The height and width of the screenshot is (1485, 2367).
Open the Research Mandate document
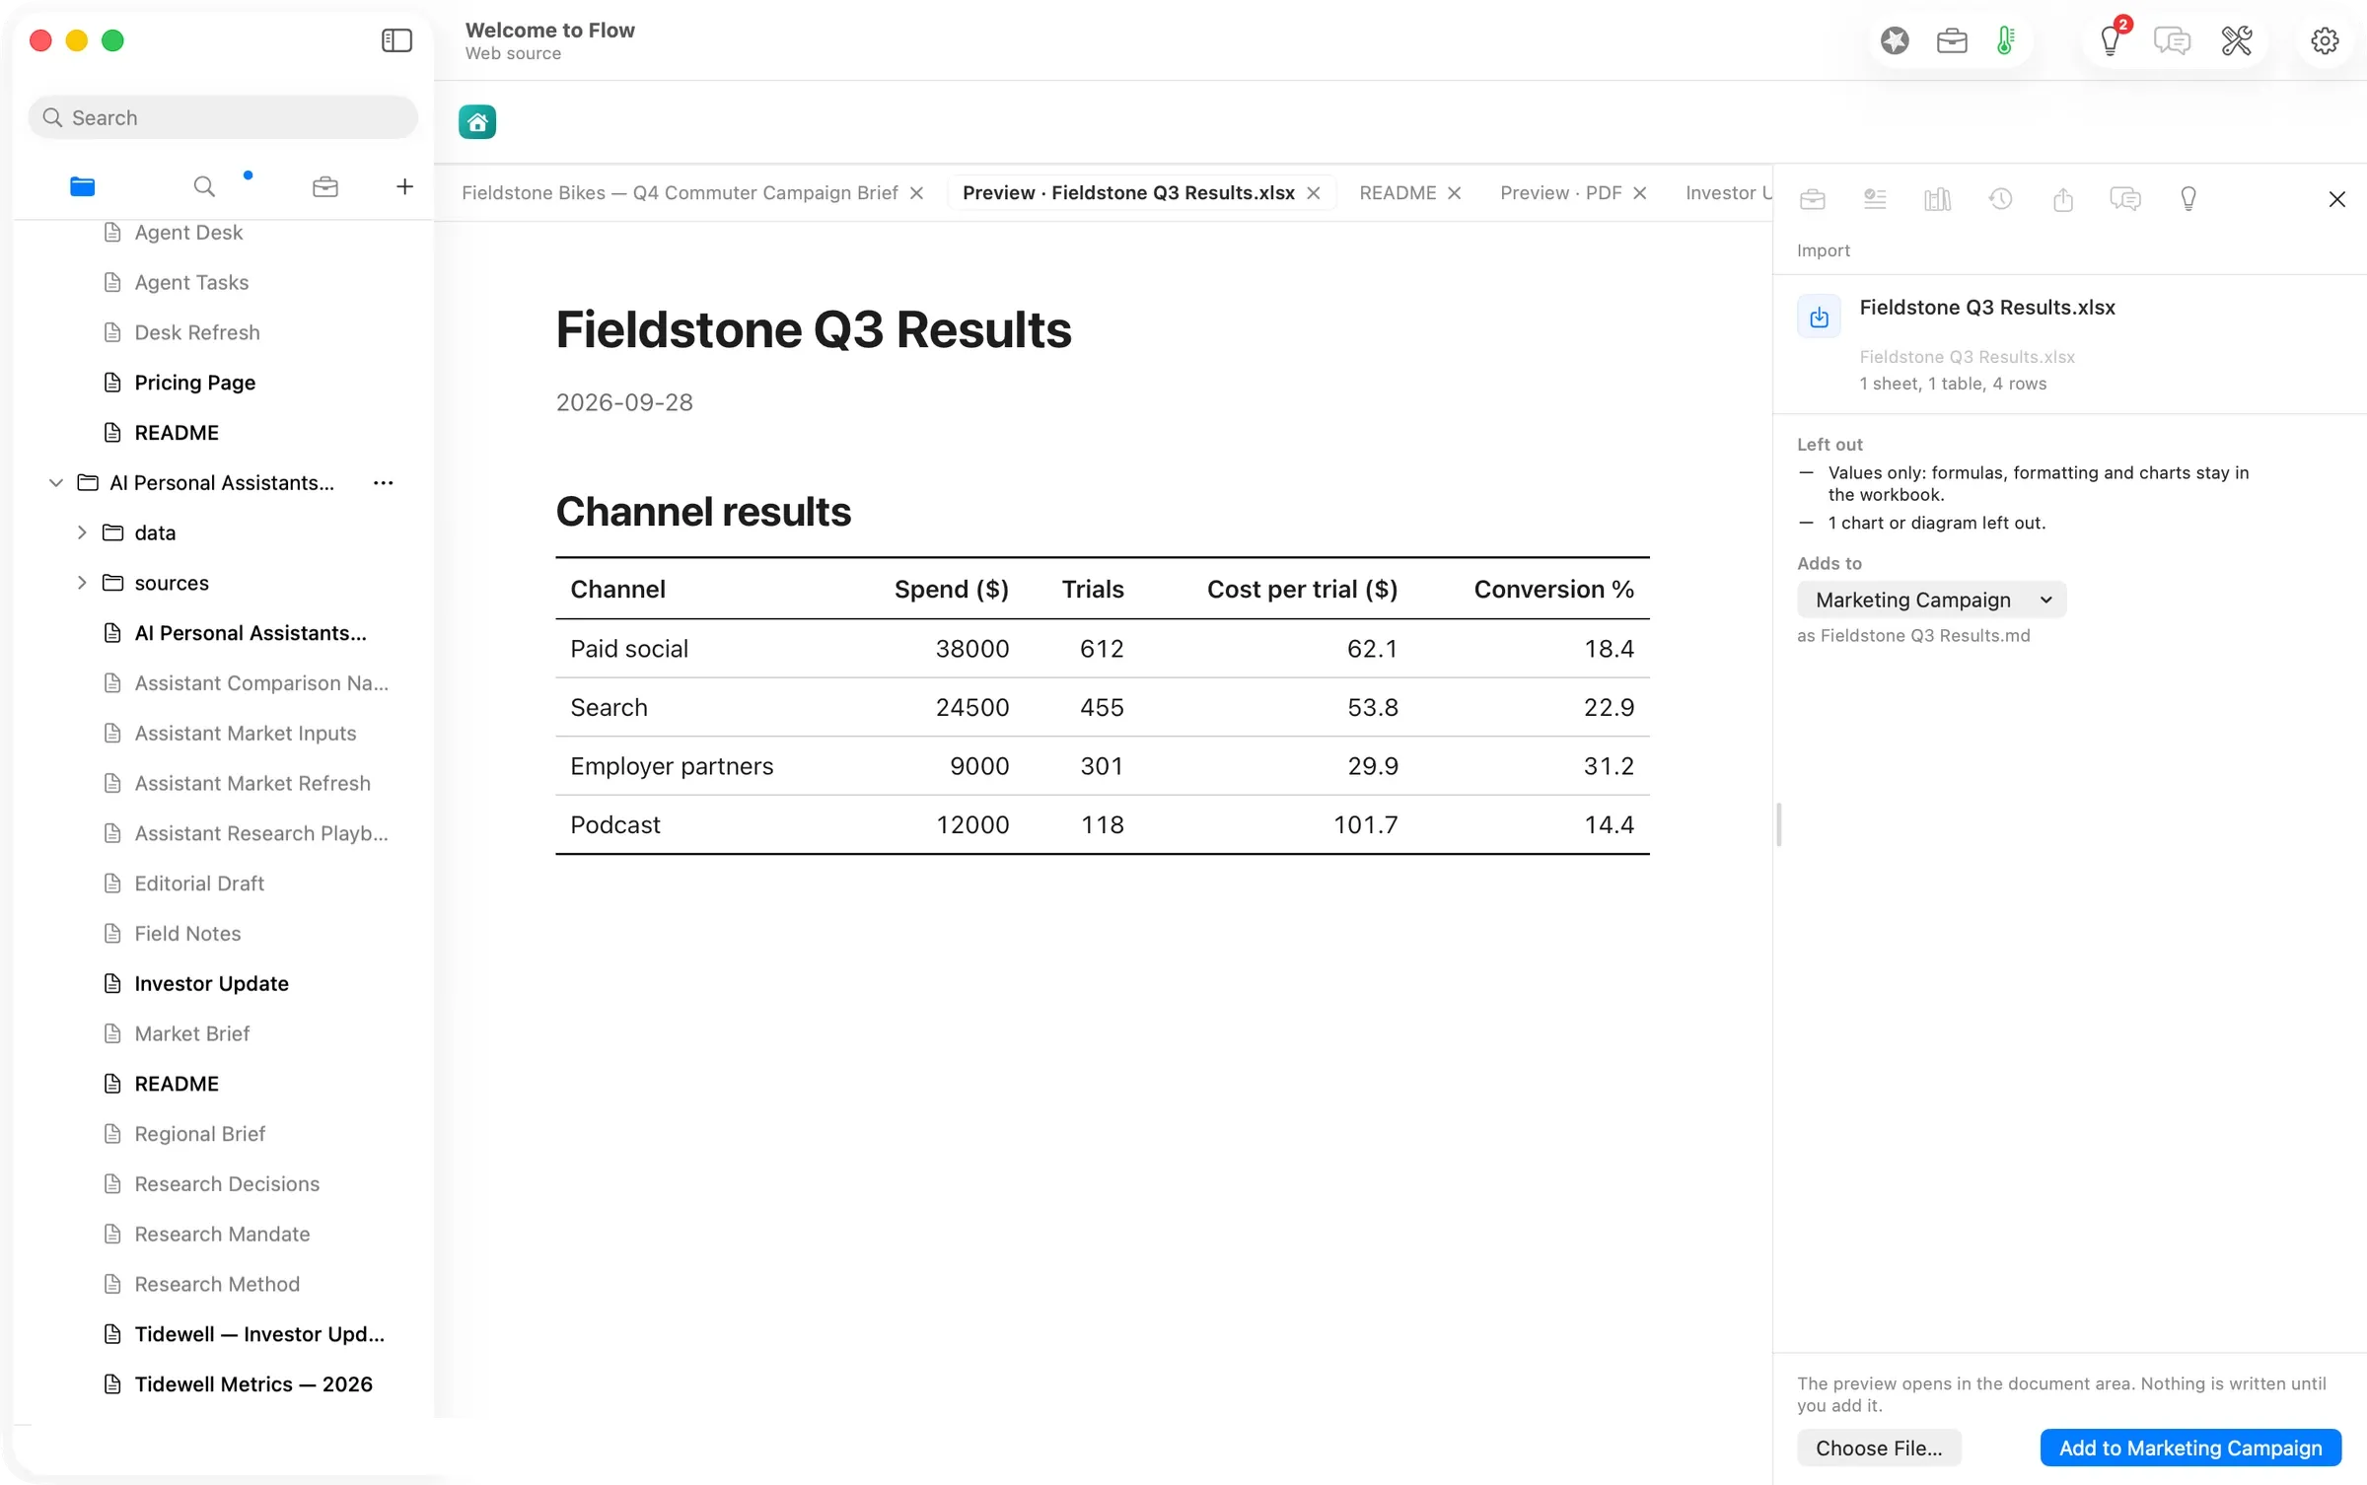click(x=222, y=1235)
